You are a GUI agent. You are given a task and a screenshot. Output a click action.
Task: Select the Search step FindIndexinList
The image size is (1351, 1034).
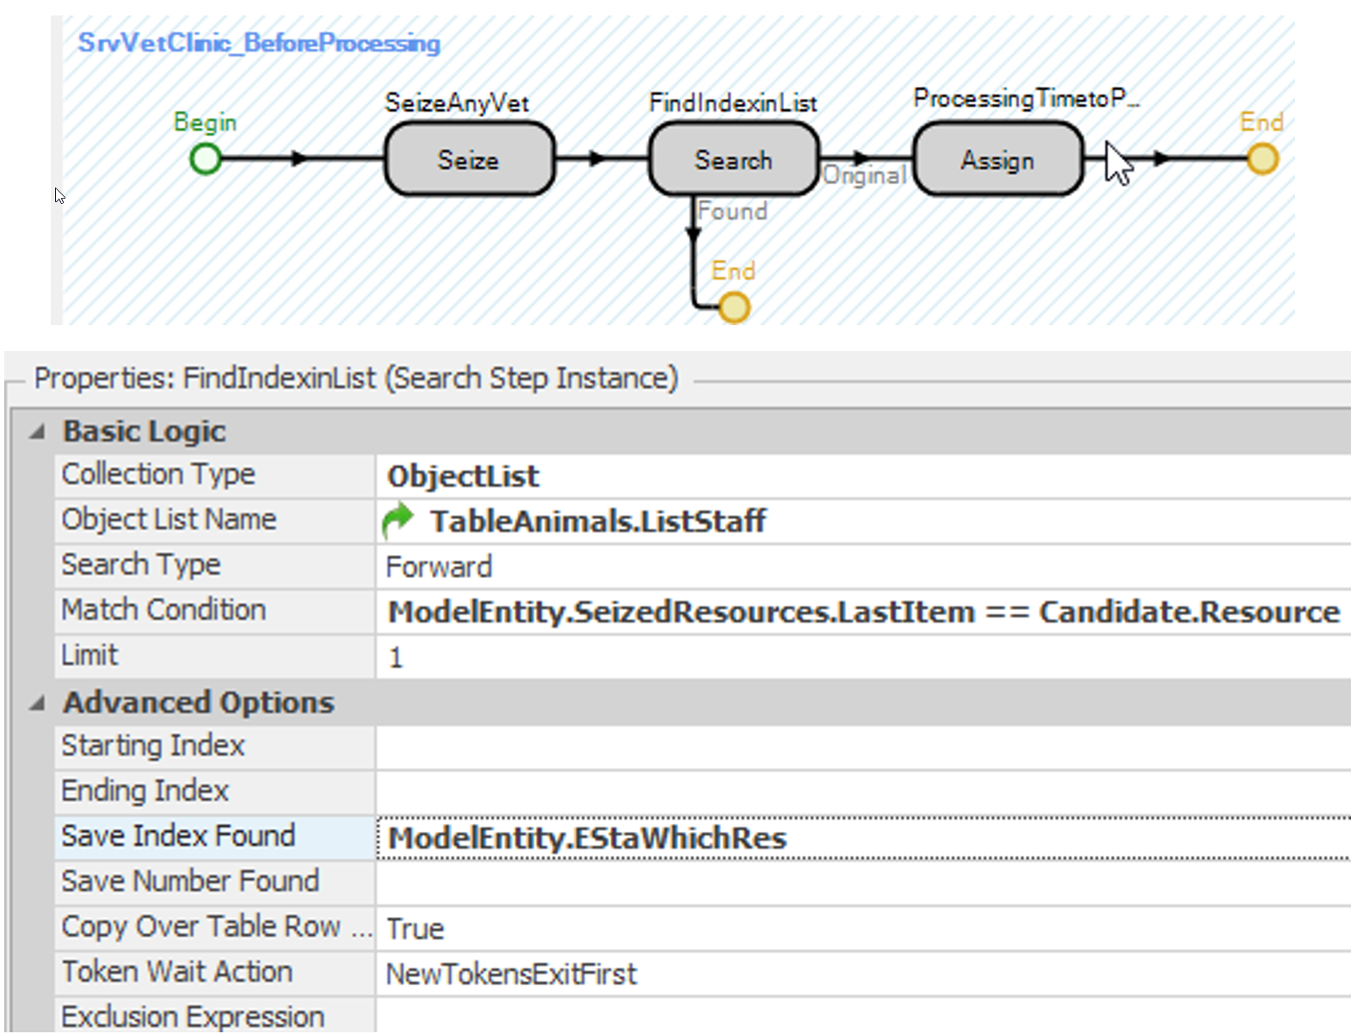click(x=734, y=159)
